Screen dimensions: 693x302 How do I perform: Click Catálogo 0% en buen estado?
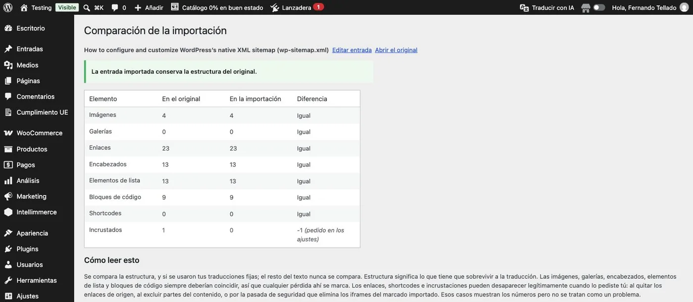(x=222, y=7)
